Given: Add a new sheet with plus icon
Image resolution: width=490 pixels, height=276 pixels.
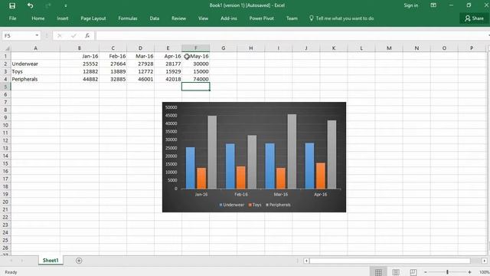Looking at the screenshot, I should (x=79, y=261).
